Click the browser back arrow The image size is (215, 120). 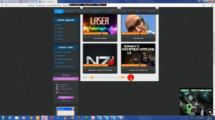[x=3, y=5]
